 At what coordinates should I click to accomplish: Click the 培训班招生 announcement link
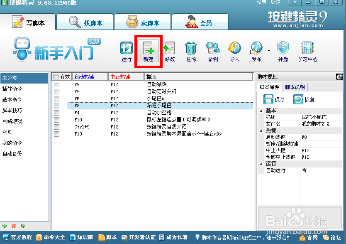(245, 238)
